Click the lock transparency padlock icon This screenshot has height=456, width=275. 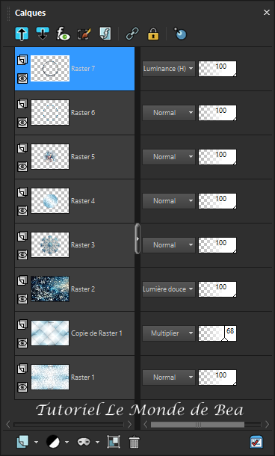pyautogui.click(x=153, y=34)
